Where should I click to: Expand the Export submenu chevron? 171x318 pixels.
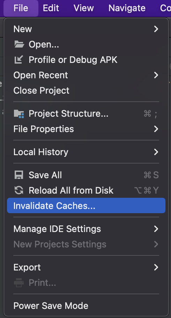pyautogui.click(x=156, y=267)
